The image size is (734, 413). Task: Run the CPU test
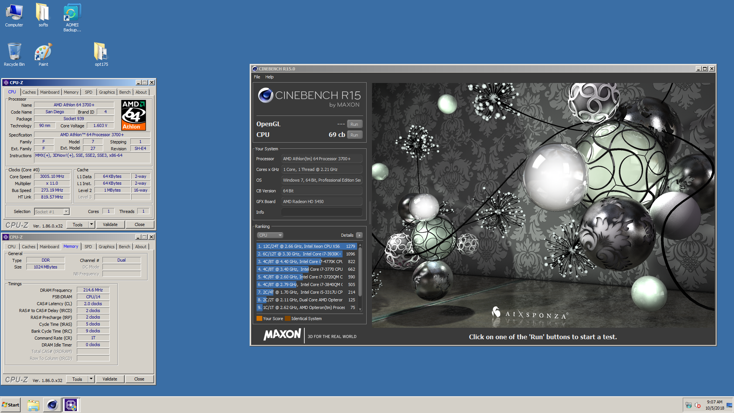tap(354, 135)
